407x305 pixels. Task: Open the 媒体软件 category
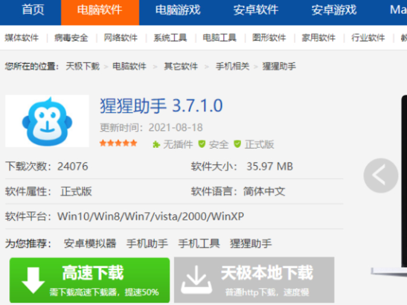click(x=21, y=38)
